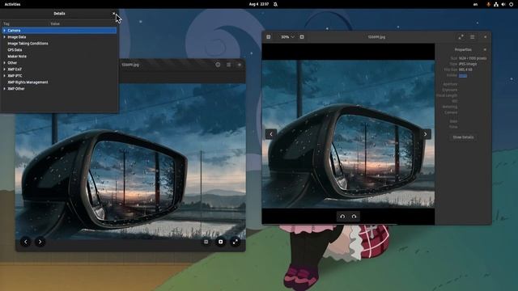Click the gallery icon in right viewer header

[x=269, y=37]
